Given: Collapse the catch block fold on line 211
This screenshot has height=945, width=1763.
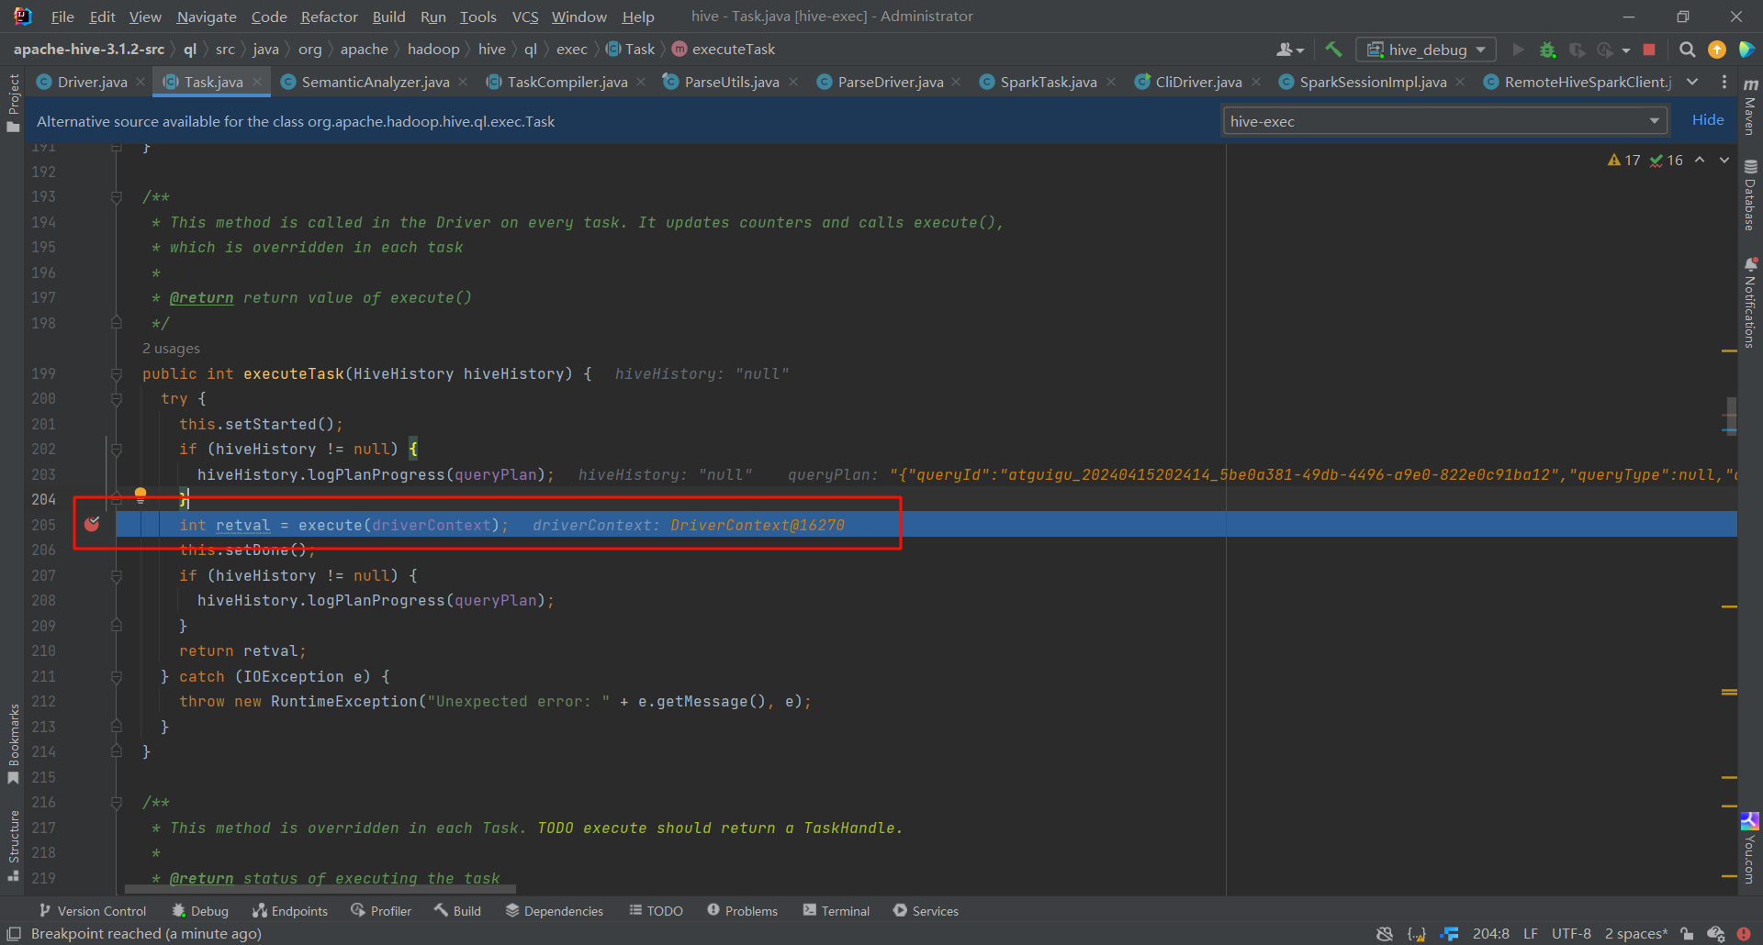Looking at the screenshot, I should (x=117, y=676).
